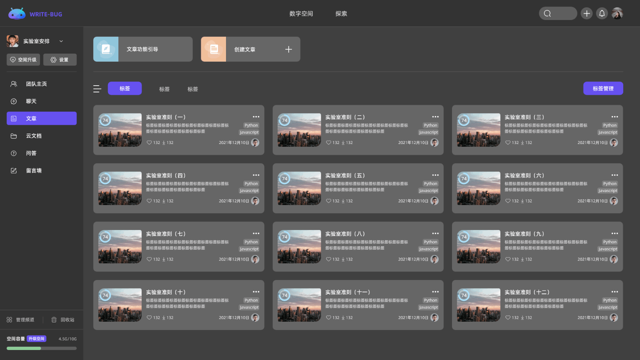This screenshot has height=360, width=640.
Task: Click the 空间升级 button
Action: click(x=23, y=60)
